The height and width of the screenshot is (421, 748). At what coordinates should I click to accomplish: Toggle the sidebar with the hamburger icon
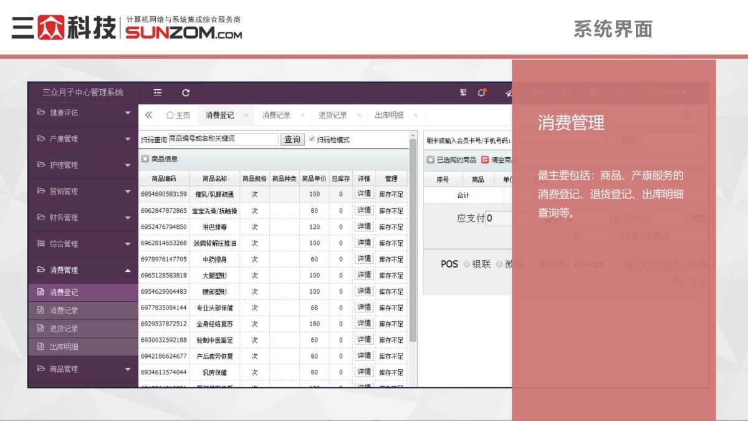[x=157, y=92]
